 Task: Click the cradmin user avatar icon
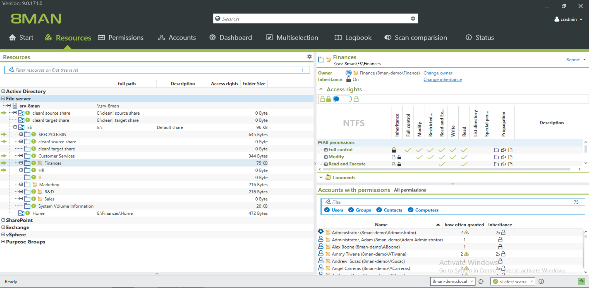click(557, 19)
